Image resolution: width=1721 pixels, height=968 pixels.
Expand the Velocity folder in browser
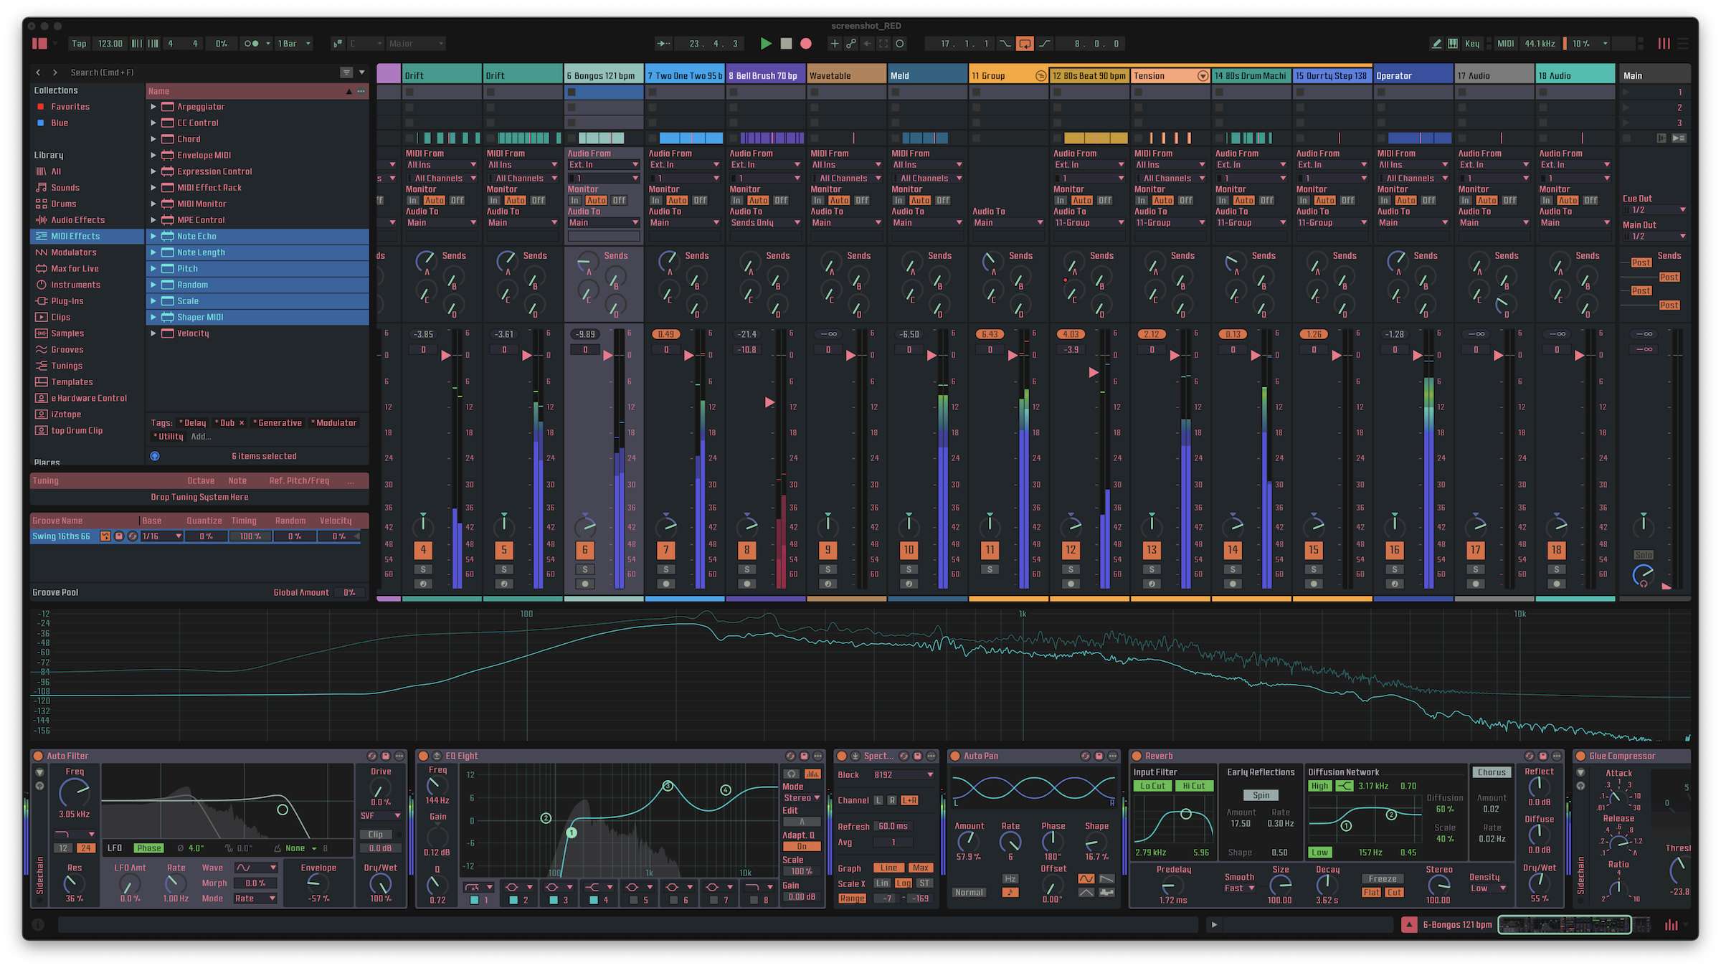(153, 333)
